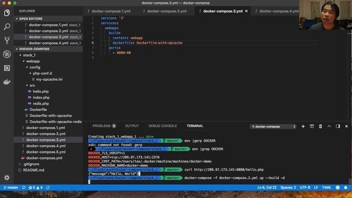Select docker-compose.1.yml in Open Editors list

pyautogui.click(x=48, y=25)
